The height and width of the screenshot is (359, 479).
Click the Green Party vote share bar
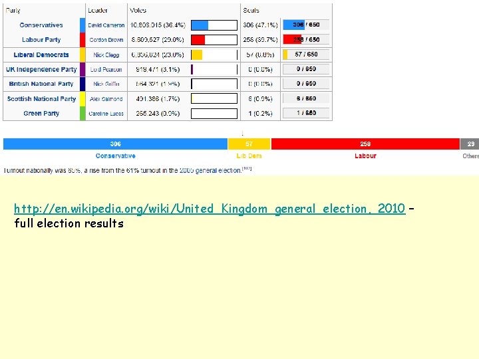click(214, 114)
